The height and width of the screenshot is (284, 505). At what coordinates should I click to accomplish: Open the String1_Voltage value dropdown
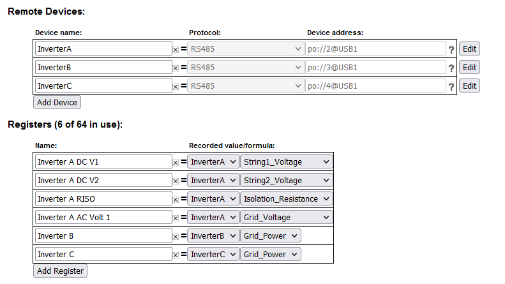pos(286,161)
